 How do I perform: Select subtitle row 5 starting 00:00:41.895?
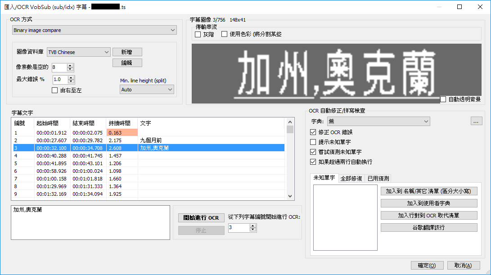coord(149,163)
